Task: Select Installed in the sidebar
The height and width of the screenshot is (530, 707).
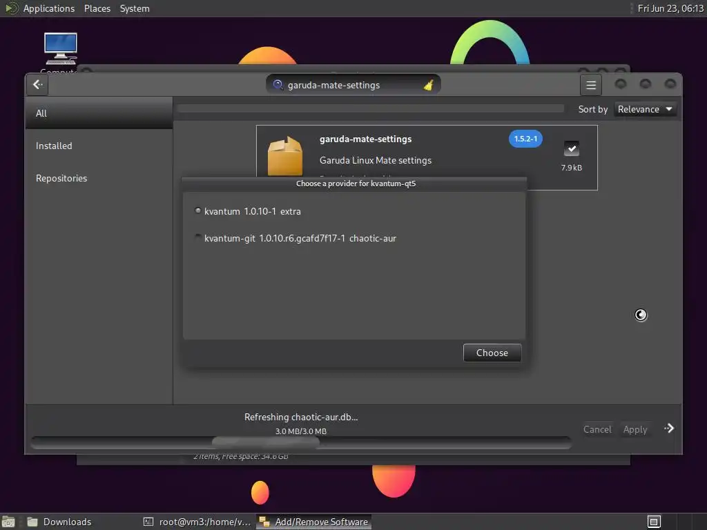Action: 99,146
